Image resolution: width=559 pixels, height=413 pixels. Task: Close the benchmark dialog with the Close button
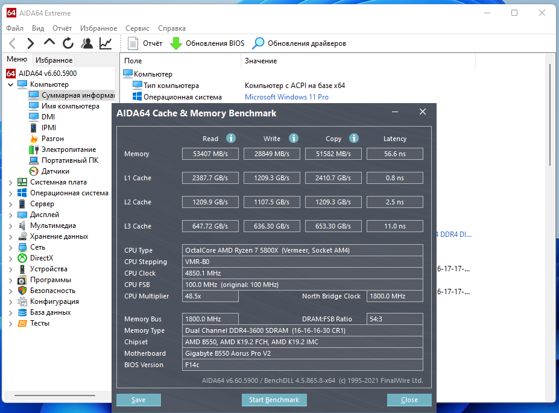pyautogui.click(x=409, y=400)
